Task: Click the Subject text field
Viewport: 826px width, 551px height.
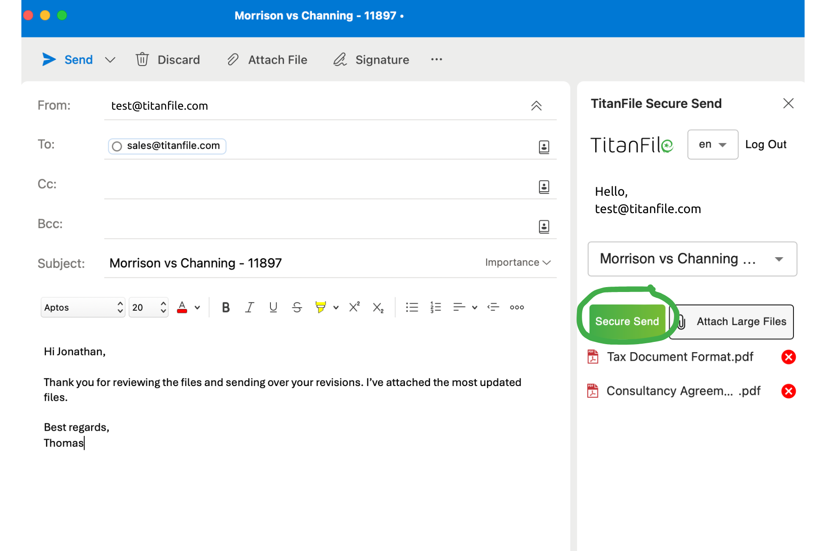Action: click(x=292, y=263)
